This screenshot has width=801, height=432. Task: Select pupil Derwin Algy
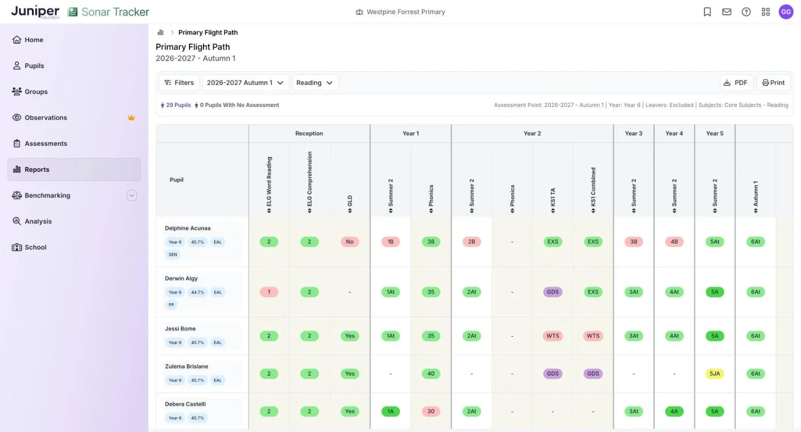point(181,278)
